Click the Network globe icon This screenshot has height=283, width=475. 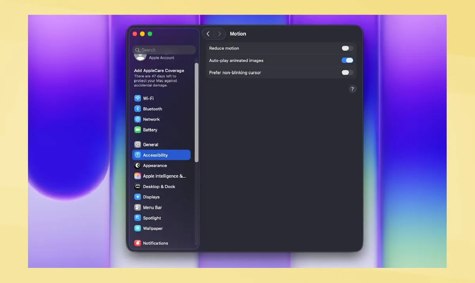[x=137, y=119]
